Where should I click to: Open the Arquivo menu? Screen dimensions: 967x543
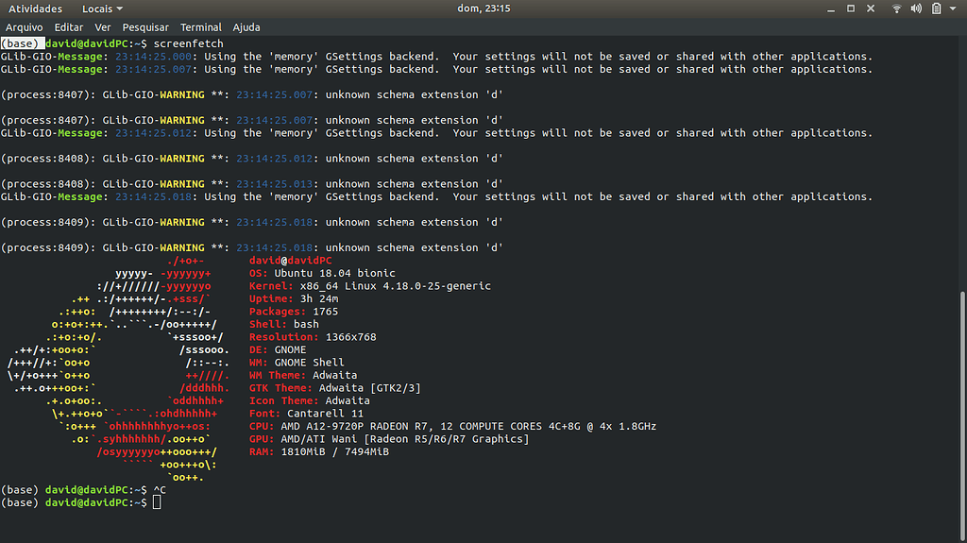(24, 27)
